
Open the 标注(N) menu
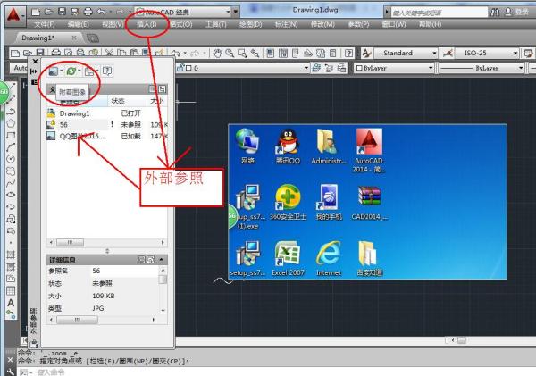(287, 24)
